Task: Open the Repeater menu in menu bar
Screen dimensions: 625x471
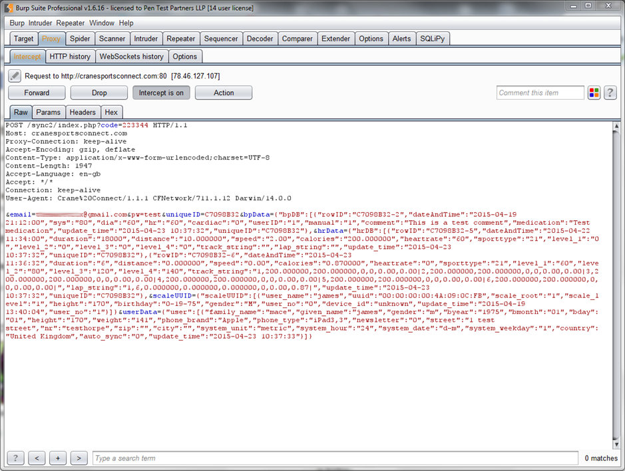Action: tap(70, 23)
